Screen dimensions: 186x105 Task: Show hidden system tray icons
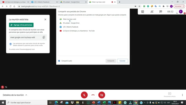pyautogui.click(x=144, y=103)
